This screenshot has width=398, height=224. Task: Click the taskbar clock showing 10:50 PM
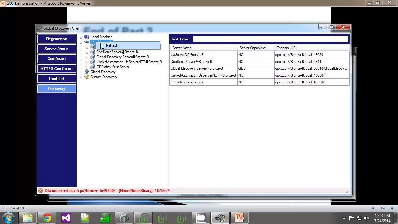coord(382,216)
